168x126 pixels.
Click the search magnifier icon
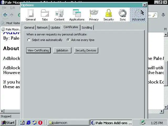point(154,15)
